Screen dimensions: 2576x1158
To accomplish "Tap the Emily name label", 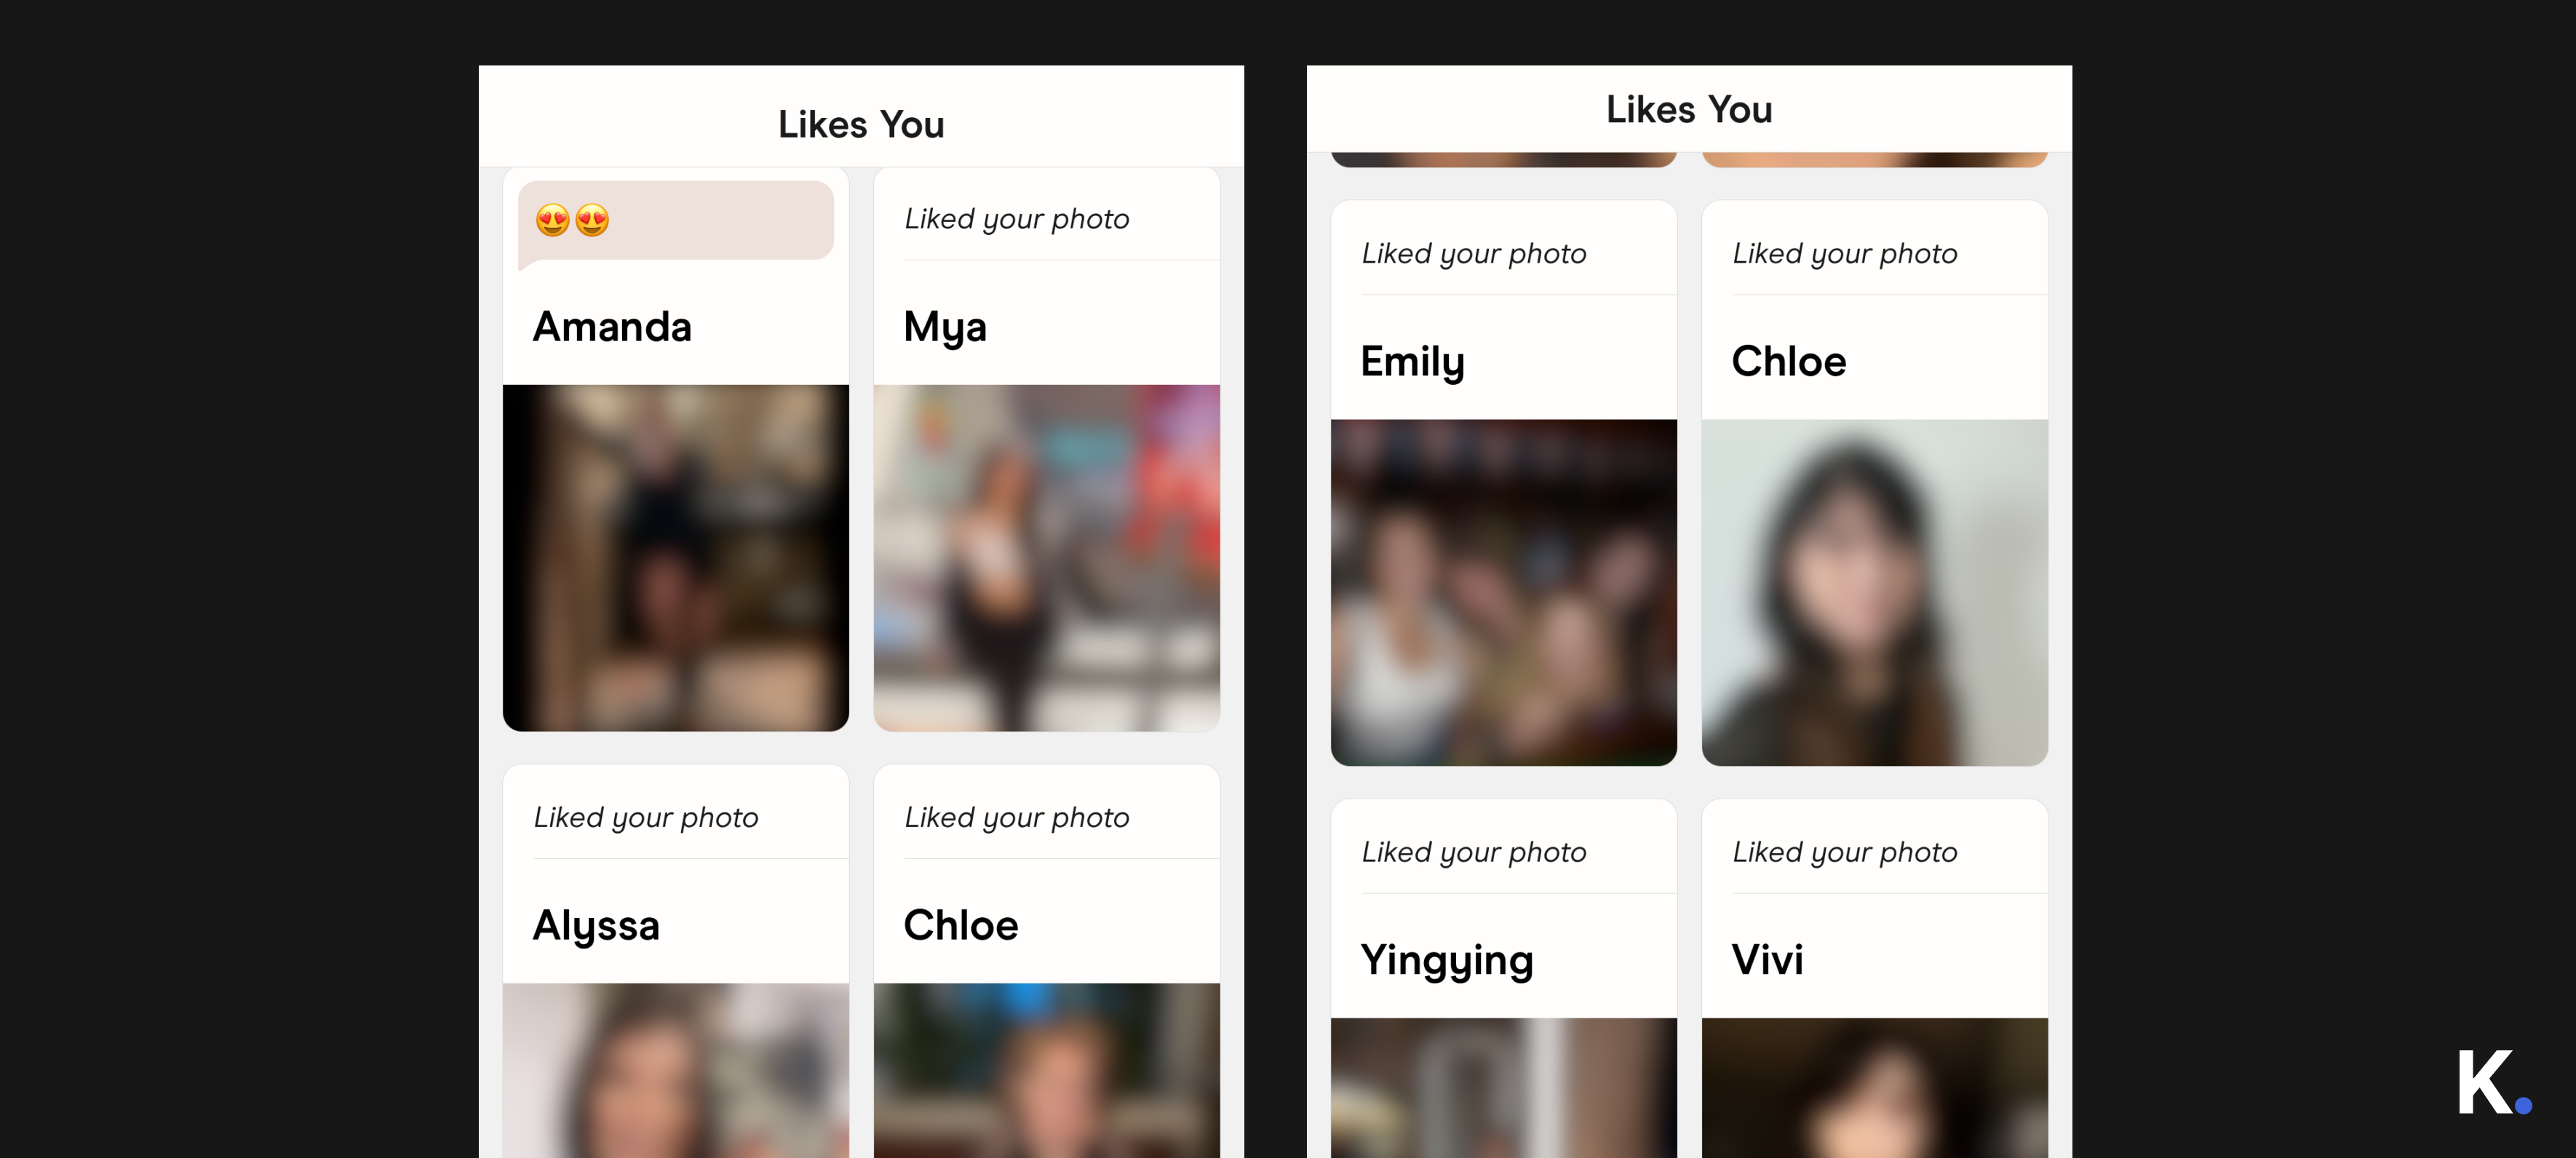I will (1412, 363).
